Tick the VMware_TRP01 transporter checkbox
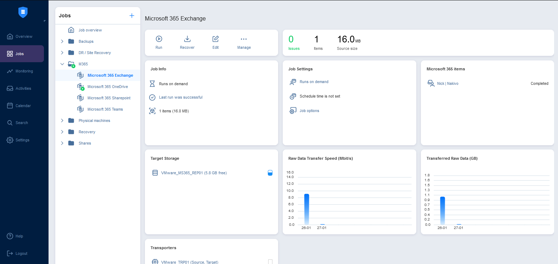 [x=270, y=262]
